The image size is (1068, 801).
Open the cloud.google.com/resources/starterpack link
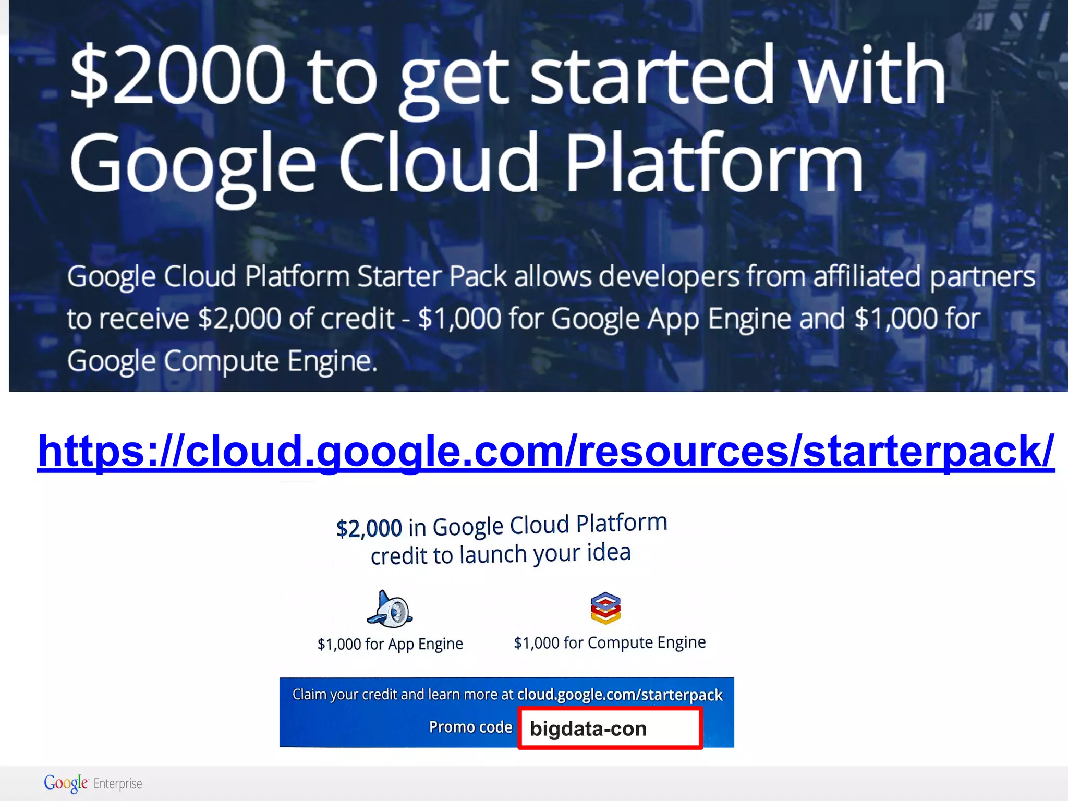click(x=546, y=451)
